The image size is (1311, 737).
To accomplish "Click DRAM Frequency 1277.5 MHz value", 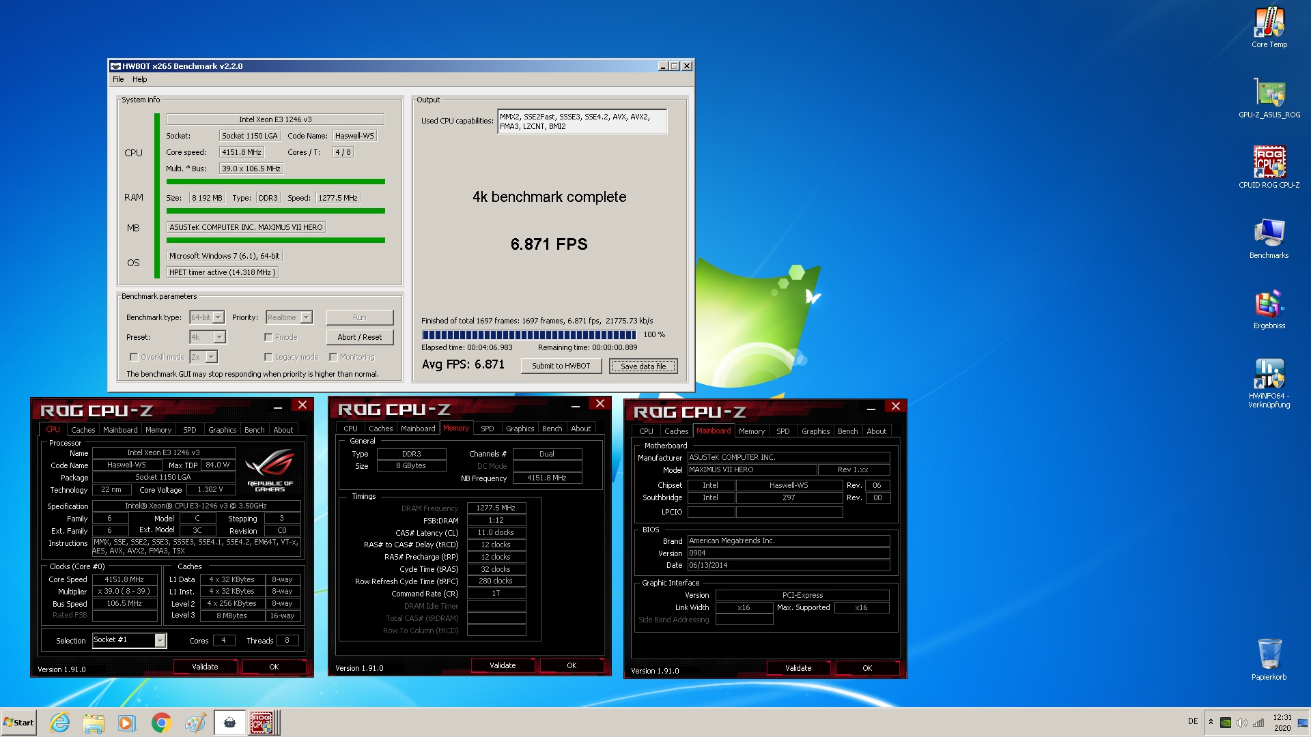I will [x=496, y=508].
